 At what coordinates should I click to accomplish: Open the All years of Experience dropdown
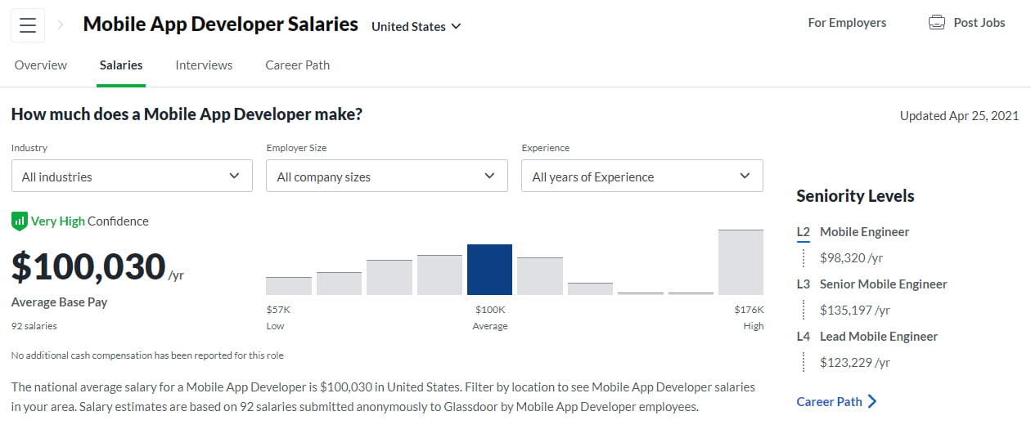[x=642, y=176]
